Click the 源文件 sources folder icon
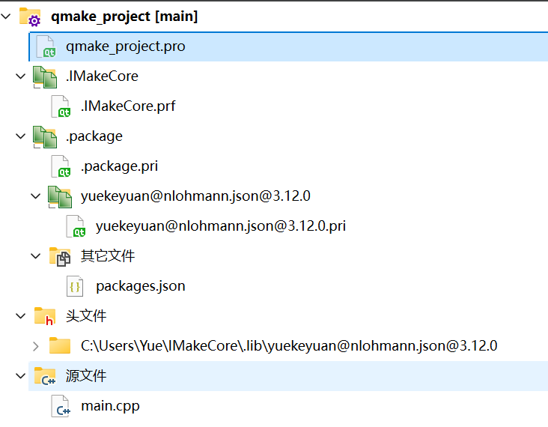Screen dimensions: 548x427 point(44,376)
